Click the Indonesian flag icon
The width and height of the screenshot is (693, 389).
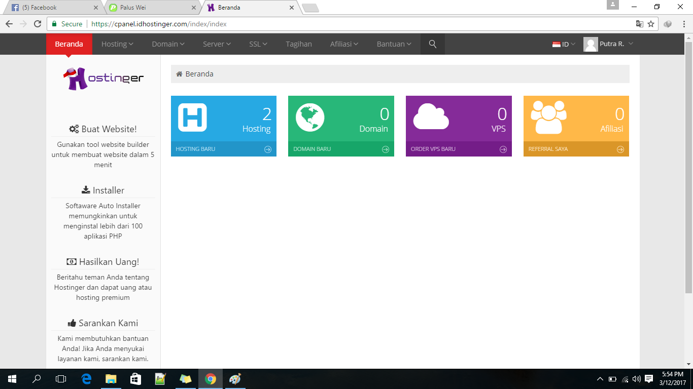point(557,45)
